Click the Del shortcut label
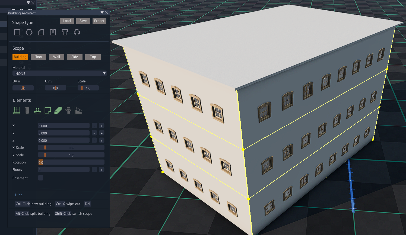 (87, 204)
